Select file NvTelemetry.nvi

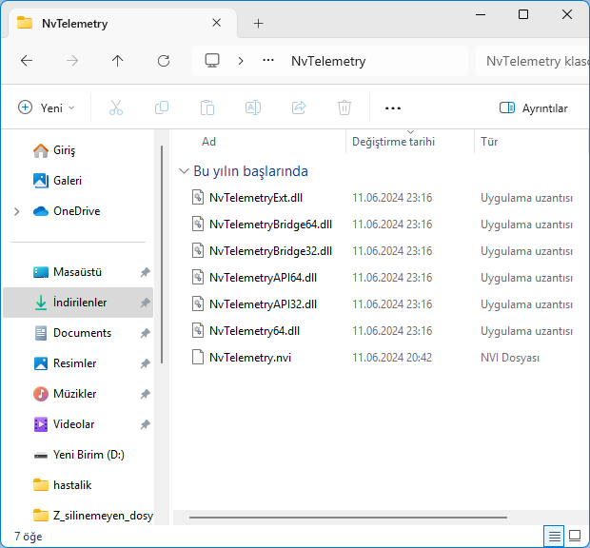[250, 358]
